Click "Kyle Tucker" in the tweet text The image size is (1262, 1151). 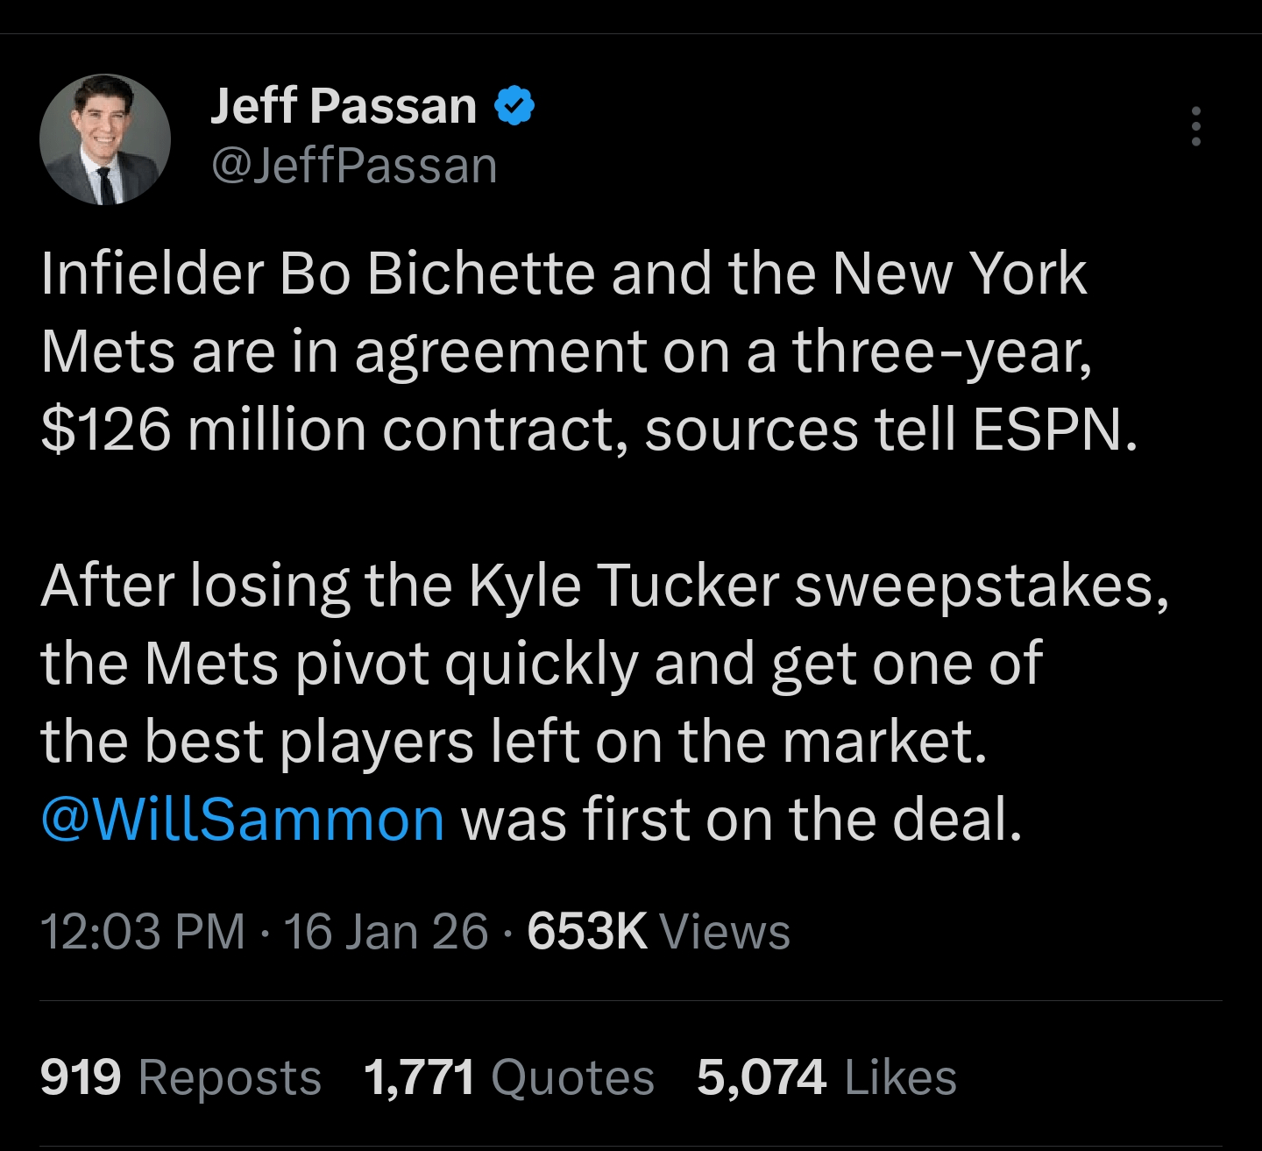click(624, 585)
